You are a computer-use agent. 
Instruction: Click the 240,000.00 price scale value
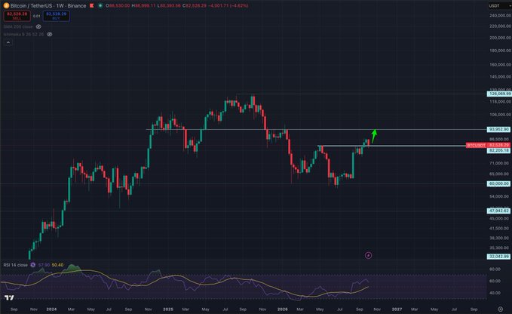500,15
